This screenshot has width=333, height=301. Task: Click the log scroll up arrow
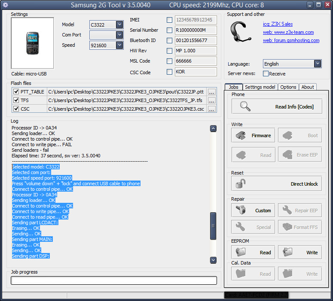point(213,129)
